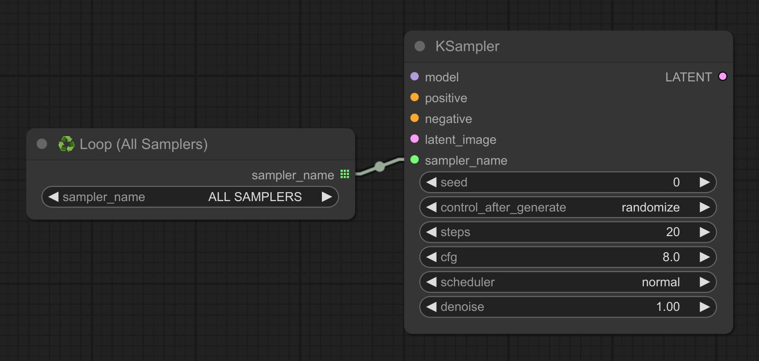The height and width of the screenshot is (361, 759).
Task: Click the LATENT output socket
Action: coord(722,77)
